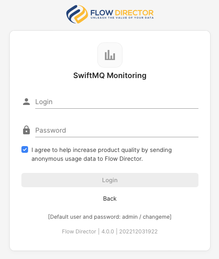Viewport: 219px width, 259px height.
Task: Click the 'Flow Director' footer text
Action: pyautogui.click(x=79, y=231)
